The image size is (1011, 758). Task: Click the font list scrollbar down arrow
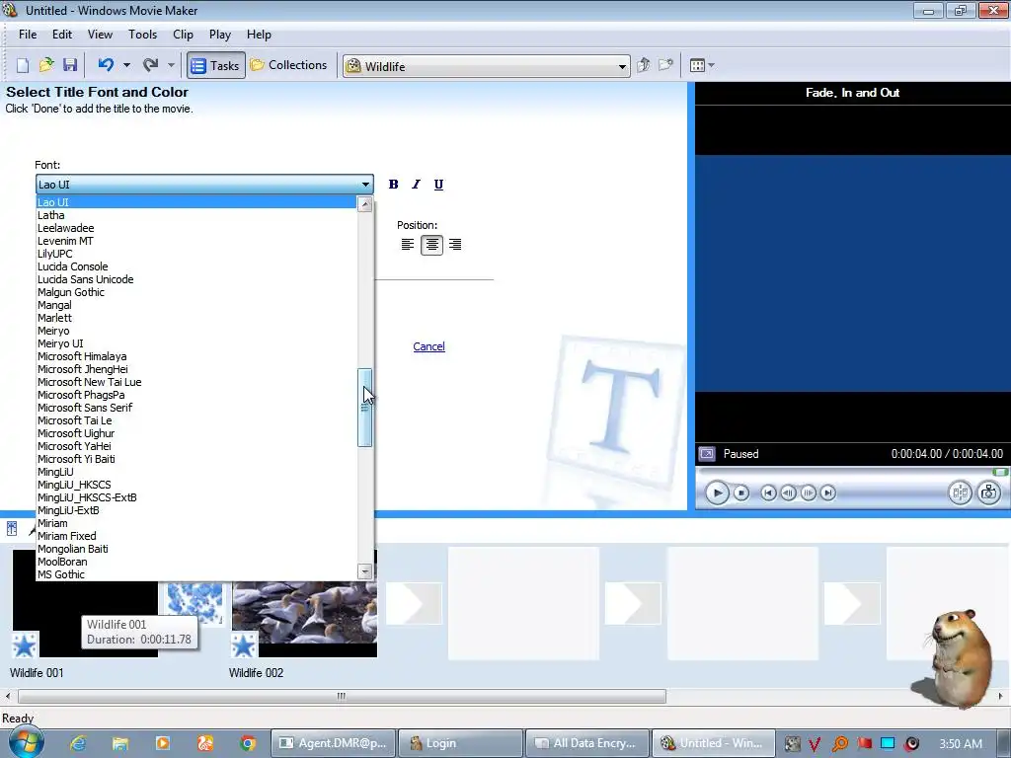tap(365, 571)
